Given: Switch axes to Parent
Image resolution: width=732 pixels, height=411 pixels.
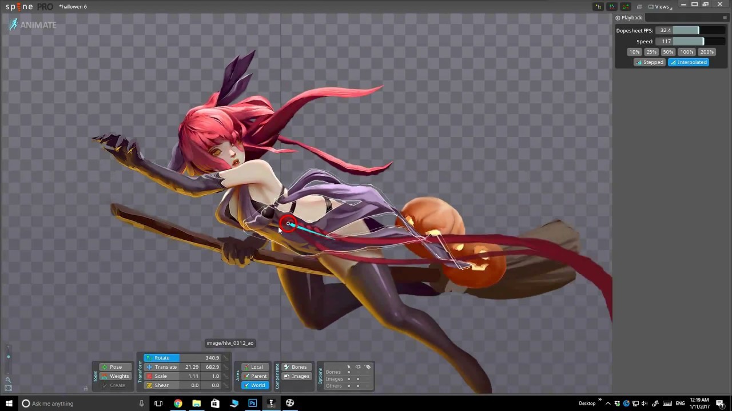Looking at the screenshot, I should click(x=255, y=376).
